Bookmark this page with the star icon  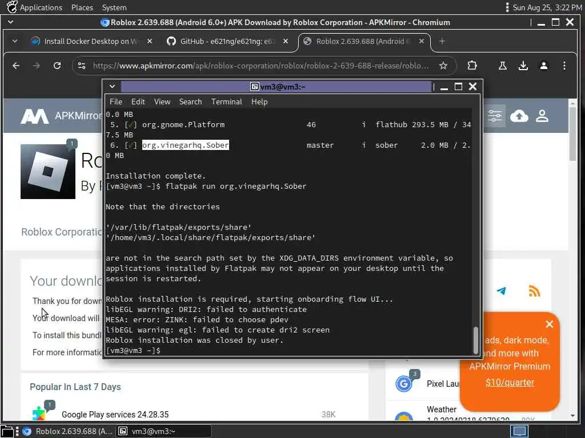click(443, 66)
